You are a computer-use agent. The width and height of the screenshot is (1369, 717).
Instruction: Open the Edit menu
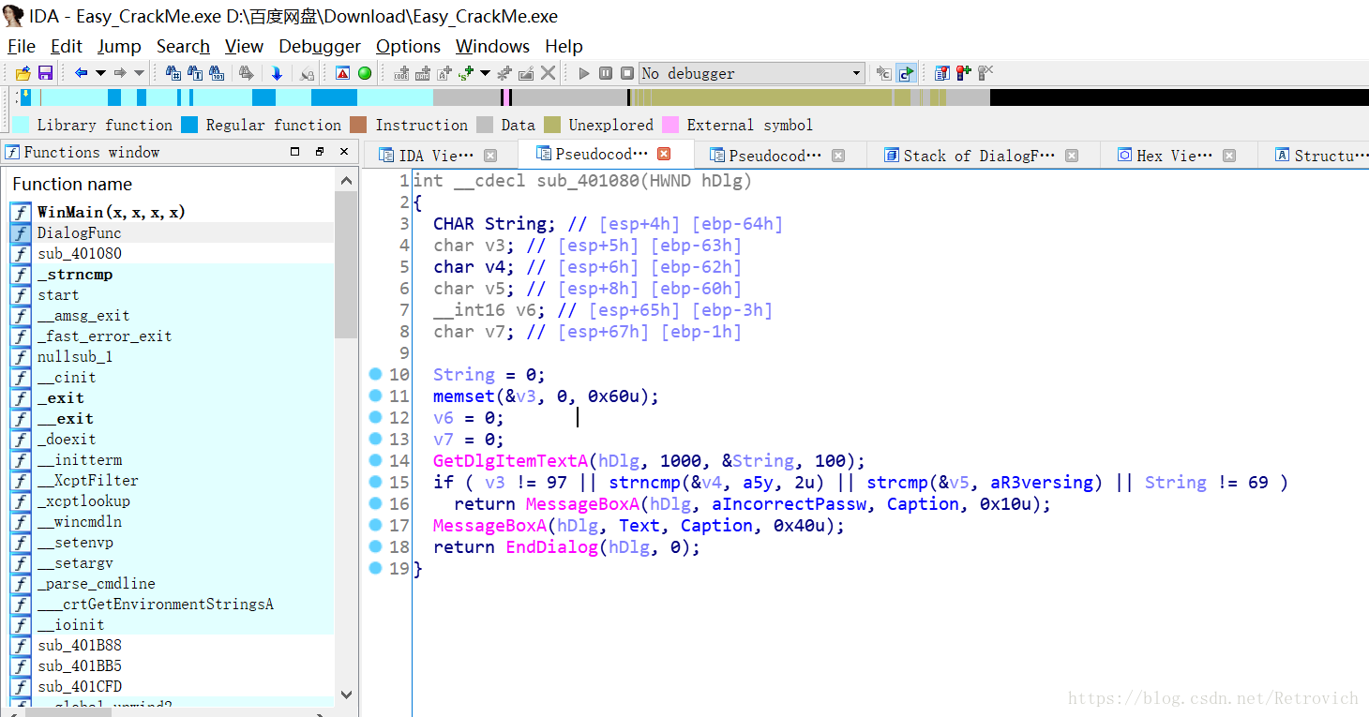tap(67, 46)
